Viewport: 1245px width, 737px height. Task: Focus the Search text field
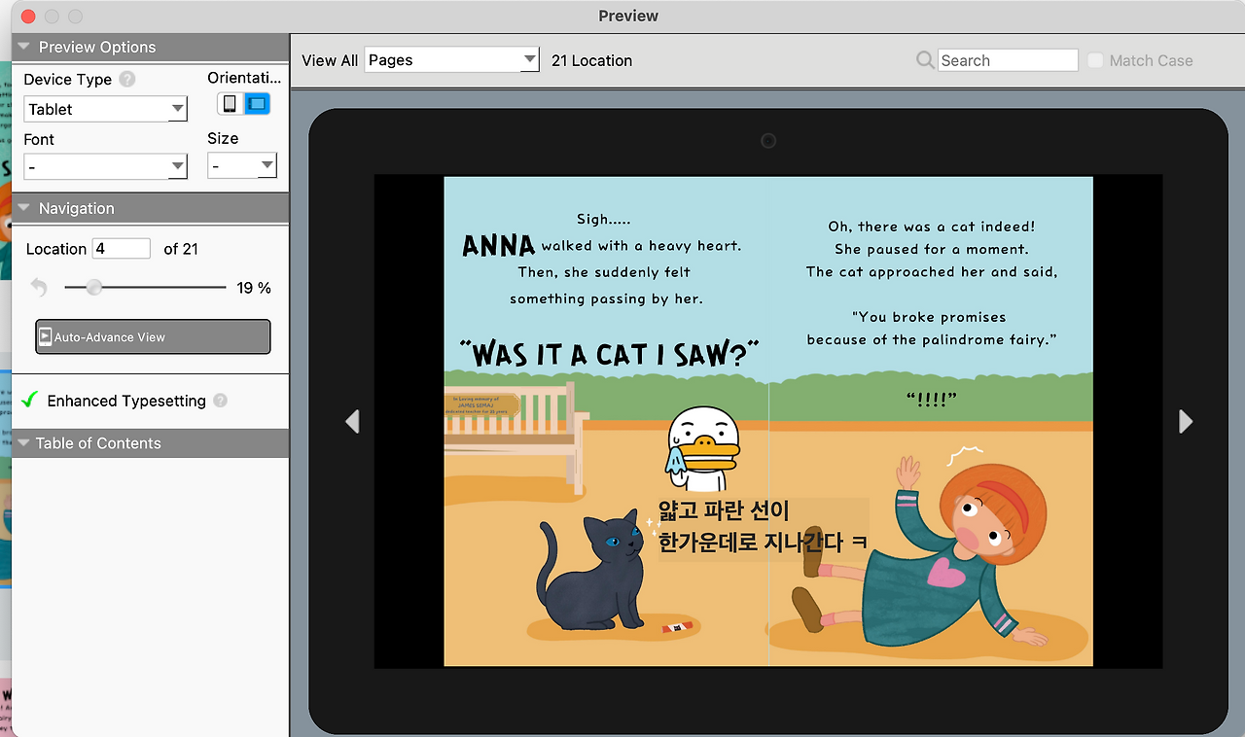pos(1008,60)
